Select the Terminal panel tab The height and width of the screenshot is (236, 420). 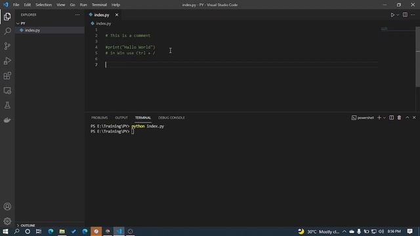tap(143, 118)
